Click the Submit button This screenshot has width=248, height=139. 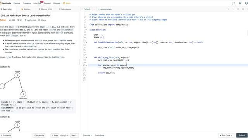coord(242,136)
